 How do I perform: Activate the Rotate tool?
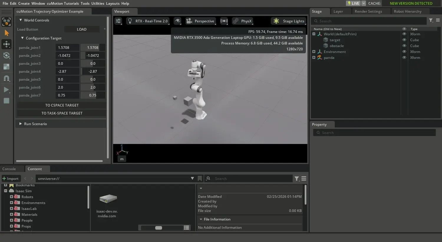[6, 55]
